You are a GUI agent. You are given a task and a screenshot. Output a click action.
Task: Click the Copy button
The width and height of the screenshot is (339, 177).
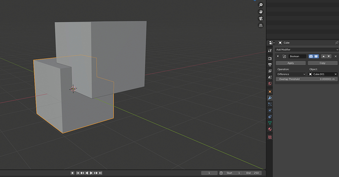(x=323, y=63)
